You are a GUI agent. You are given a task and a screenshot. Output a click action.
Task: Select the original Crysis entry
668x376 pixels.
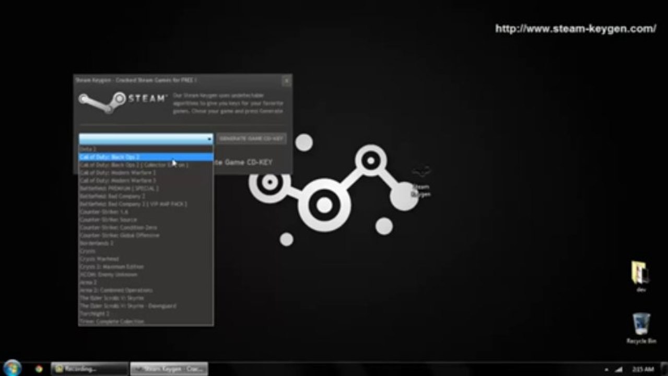point(146,251)
